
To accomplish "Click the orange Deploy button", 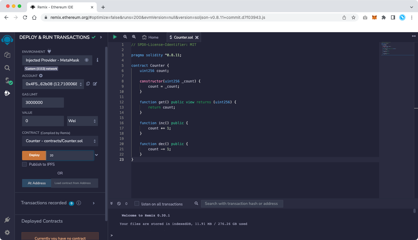I will 34,155.
